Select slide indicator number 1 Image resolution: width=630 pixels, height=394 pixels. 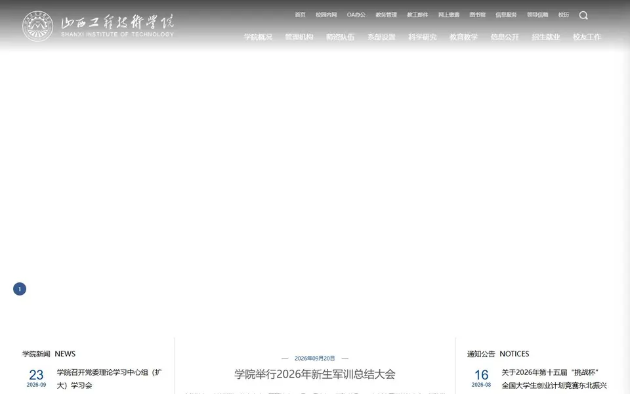coord(20,289)
